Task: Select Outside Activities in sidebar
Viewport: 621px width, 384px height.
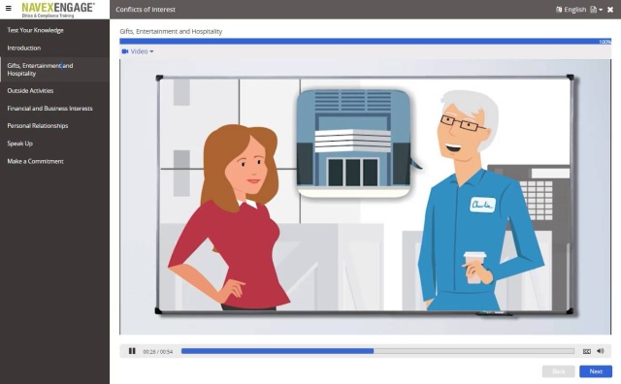Action: point(30,90)
